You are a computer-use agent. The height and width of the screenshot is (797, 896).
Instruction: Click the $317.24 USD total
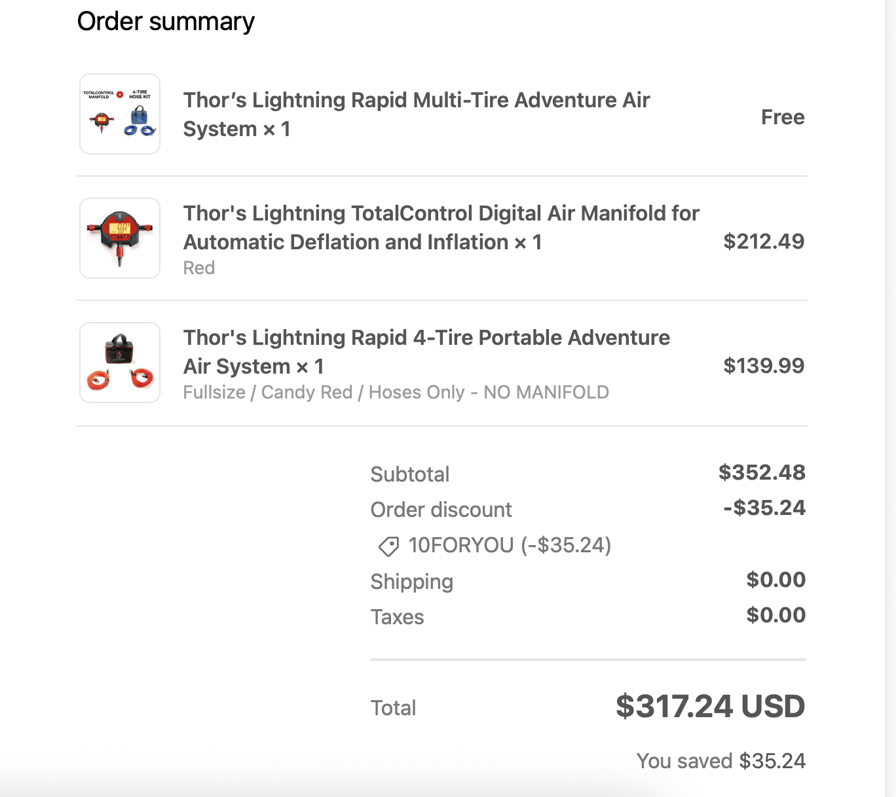point(710,707)
